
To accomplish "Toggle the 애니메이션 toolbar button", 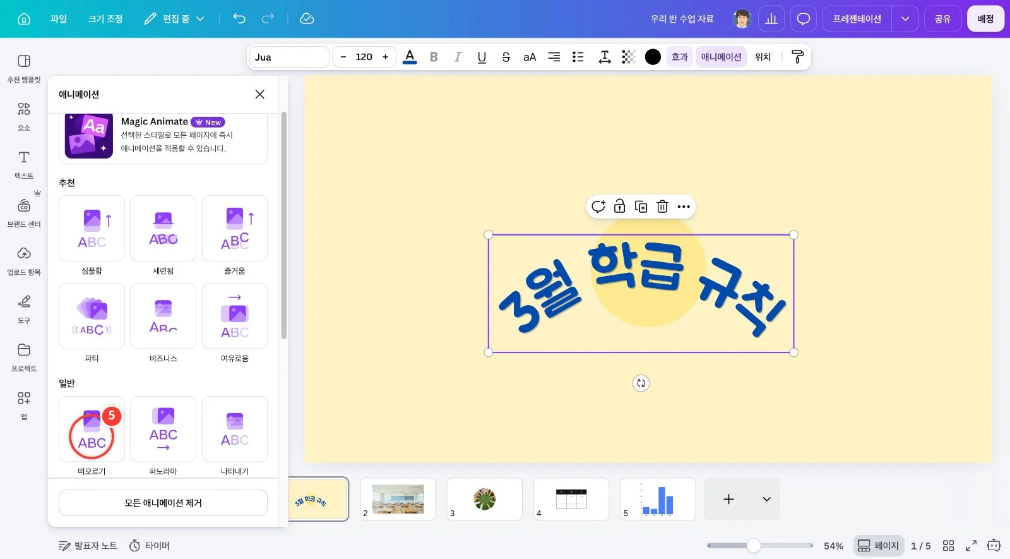I will tap(721, 57).
